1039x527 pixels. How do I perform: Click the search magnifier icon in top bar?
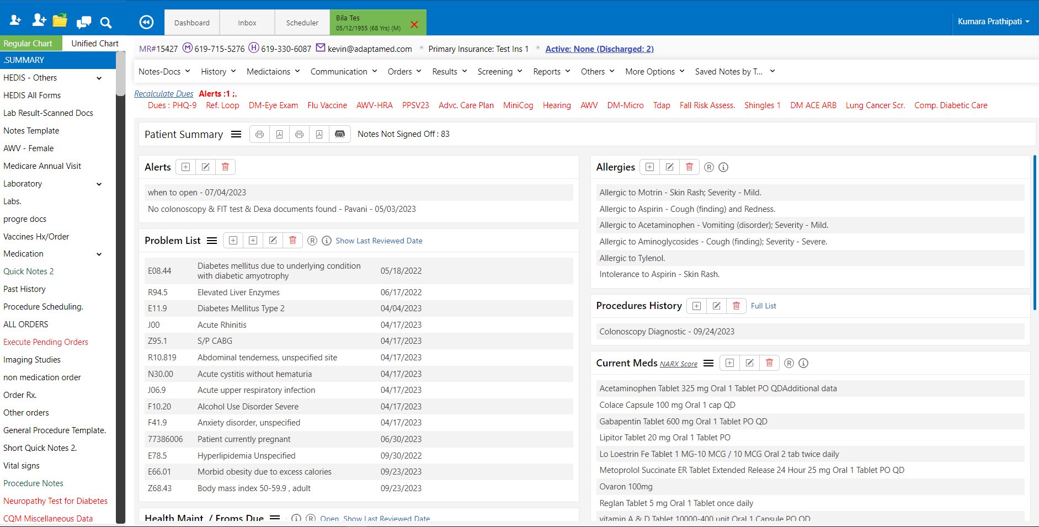tap(105, 23)
